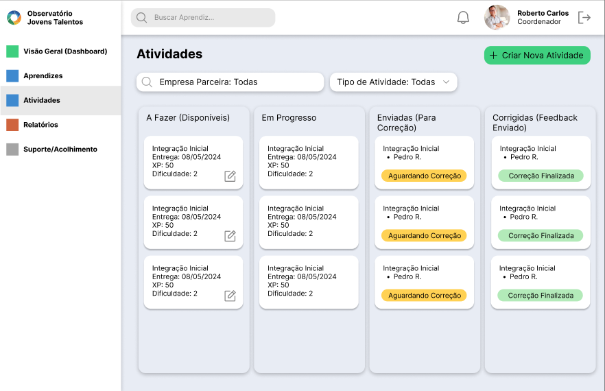Click the magnifier in Empresa Parceira filter
The height and width of the screenshot is (391, 605).
(x=147, y=82)
